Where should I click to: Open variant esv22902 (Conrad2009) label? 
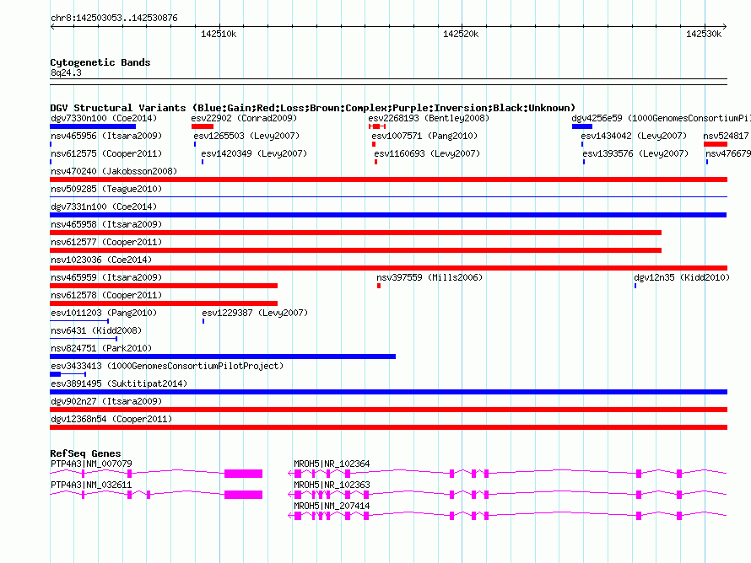coord(244,118)
